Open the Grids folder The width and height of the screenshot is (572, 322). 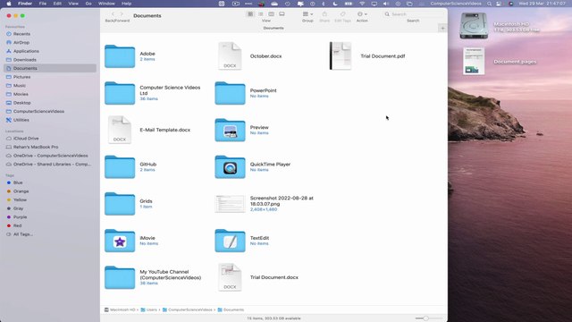coord(120,204)
